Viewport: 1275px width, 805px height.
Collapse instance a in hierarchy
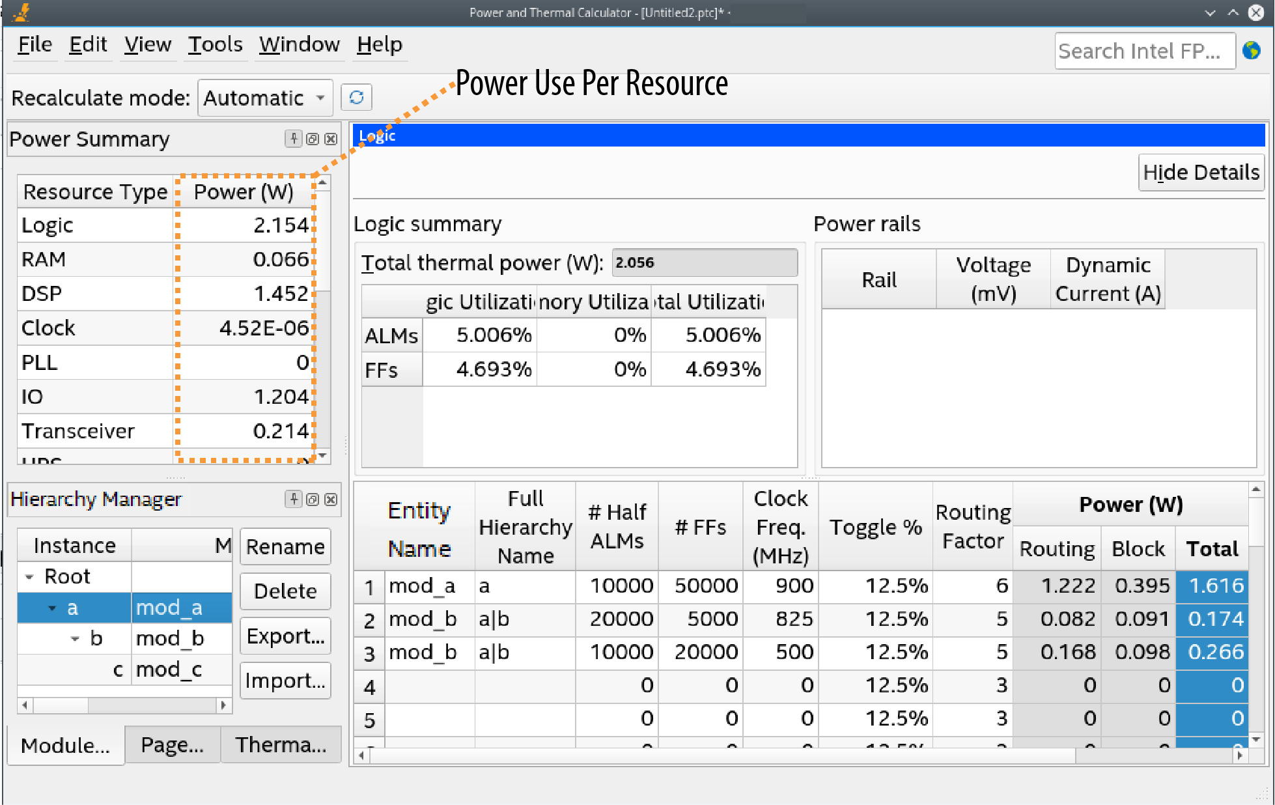(52, 608)
